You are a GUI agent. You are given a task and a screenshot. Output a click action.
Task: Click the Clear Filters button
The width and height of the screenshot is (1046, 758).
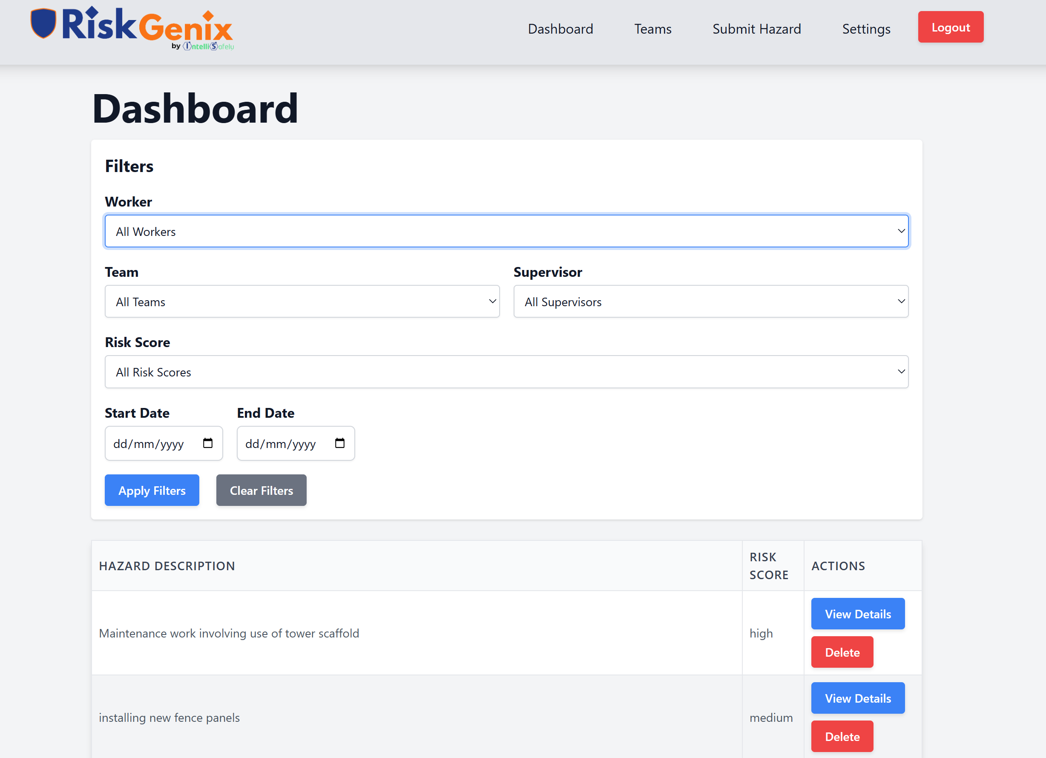pyautogui.click(x=261, y=490)
